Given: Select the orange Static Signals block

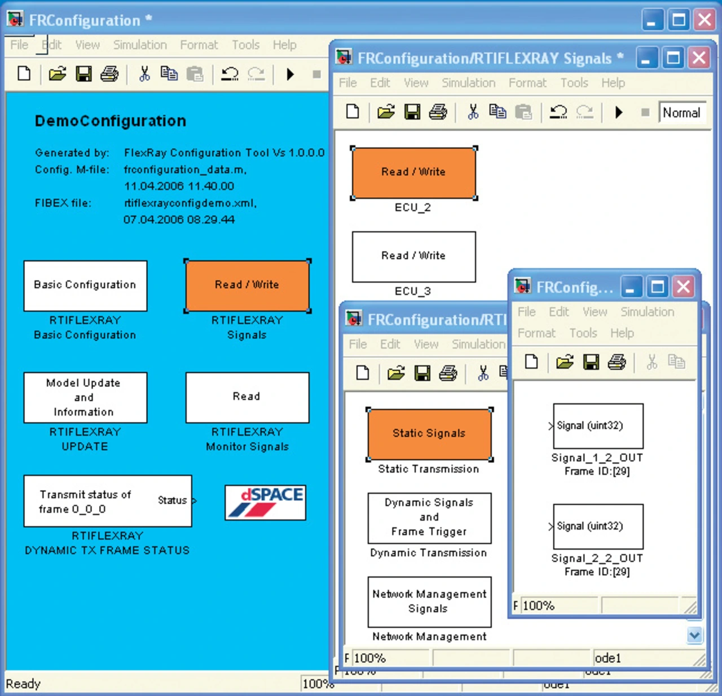Looking at the screenshot, I should (429, 434).
